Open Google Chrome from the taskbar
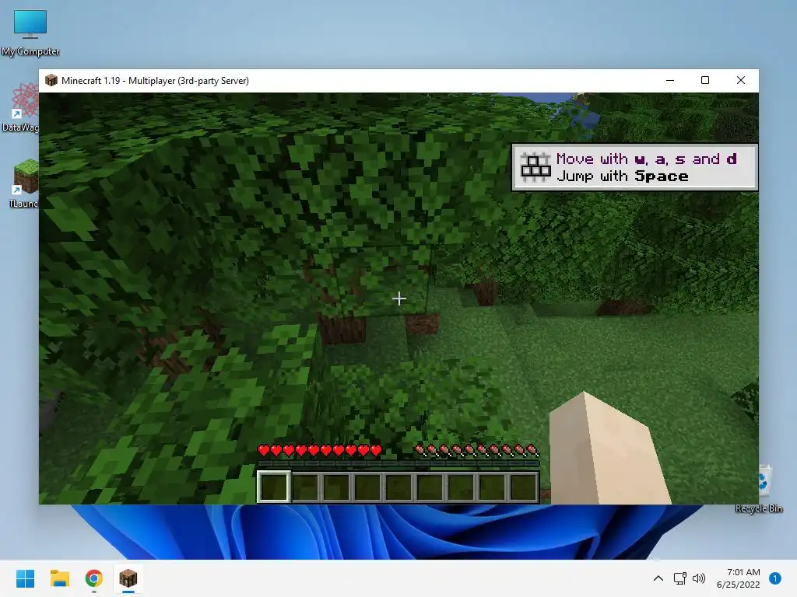This screenshot has height=597, width=797. pos(93,578)
